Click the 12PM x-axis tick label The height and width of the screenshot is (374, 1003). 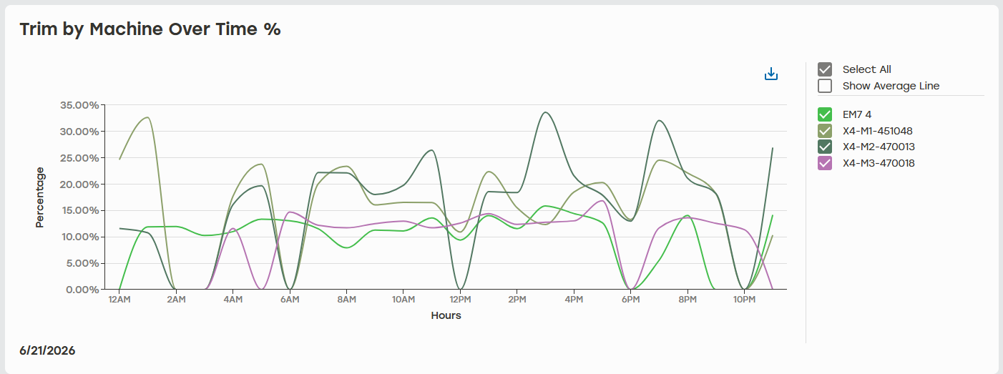point(460,299)
